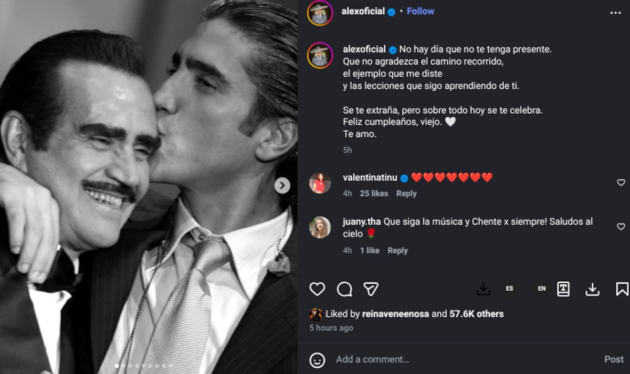Advance the carousel with the next arrow

pyautogui.click(x=282, y=186)
